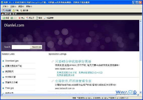Screen dimensions: 143x100
Task: Open the 股票交易软件下载 related link
Action: coord(14,66)
